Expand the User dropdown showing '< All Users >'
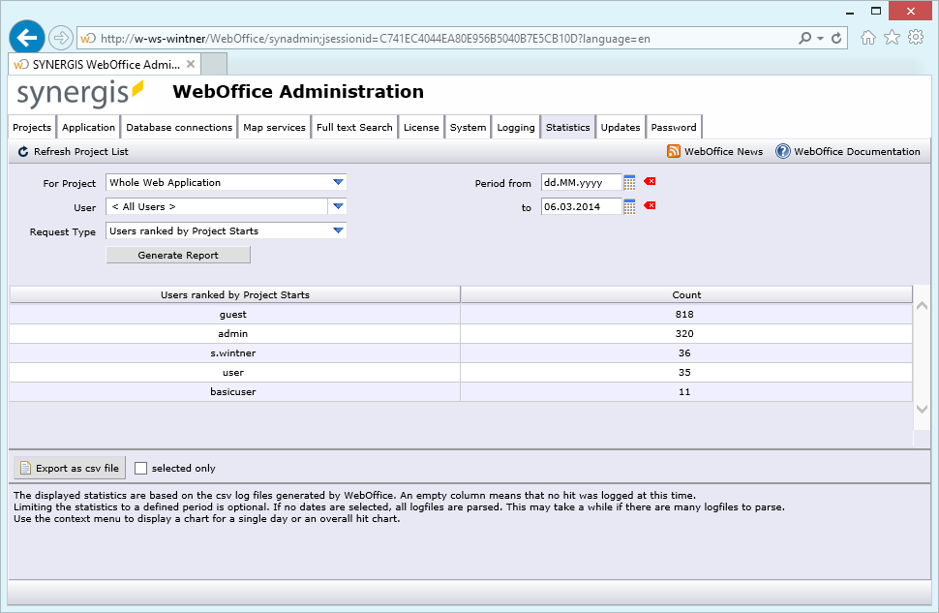 pos(338,206)
